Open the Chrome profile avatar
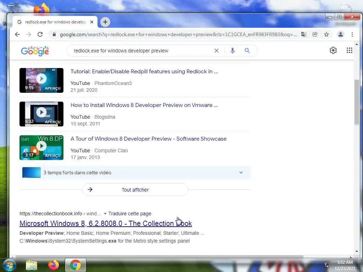 point(341,34)
